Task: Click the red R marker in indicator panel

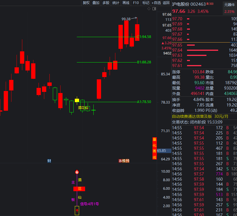Action: tap(77, 172)
